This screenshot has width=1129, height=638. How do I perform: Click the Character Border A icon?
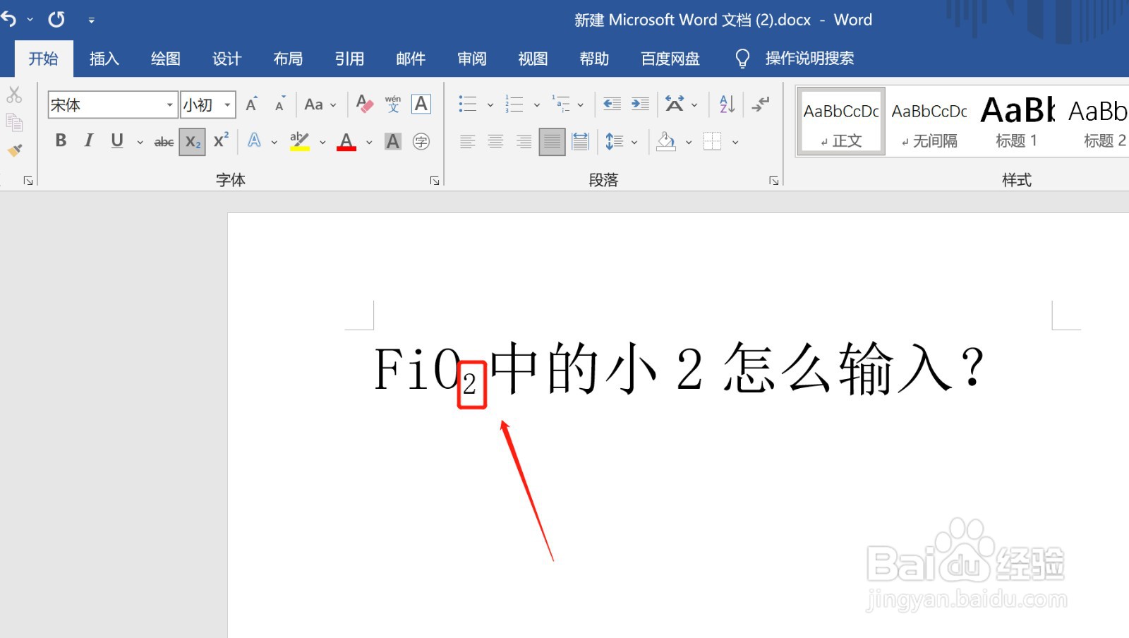pyautogui.click(x=421, y=104)
